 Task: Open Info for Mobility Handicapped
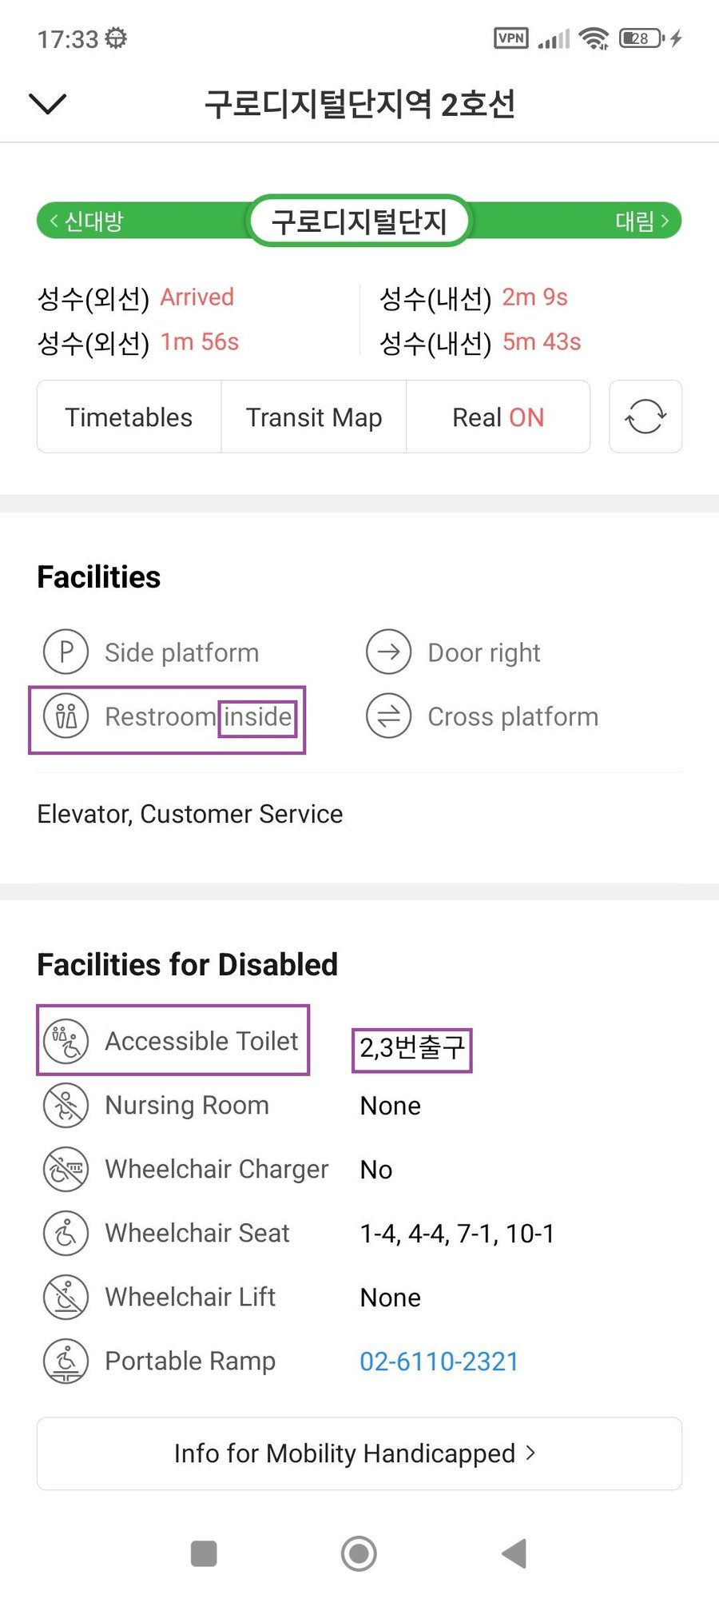[x=359, y=1453]
